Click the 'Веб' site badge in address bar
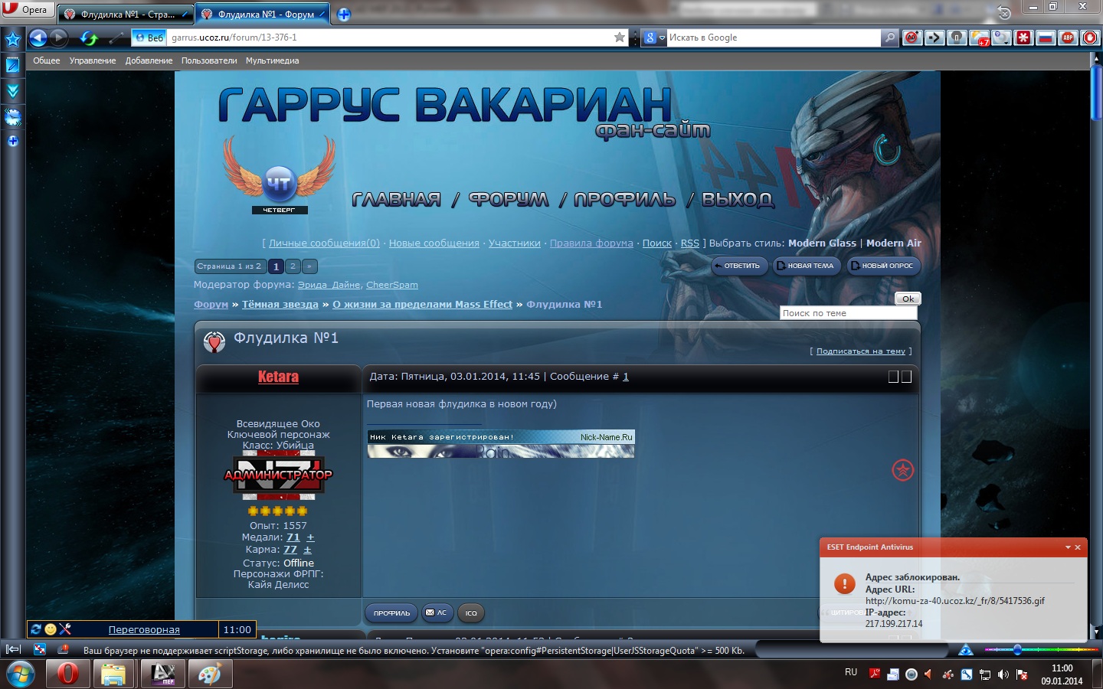 point(149,38)
